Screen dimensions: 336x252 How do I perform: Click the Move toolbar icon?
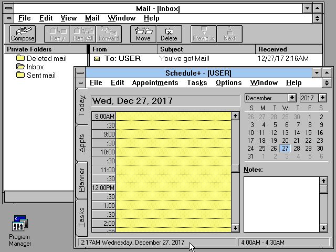point(143,34)
